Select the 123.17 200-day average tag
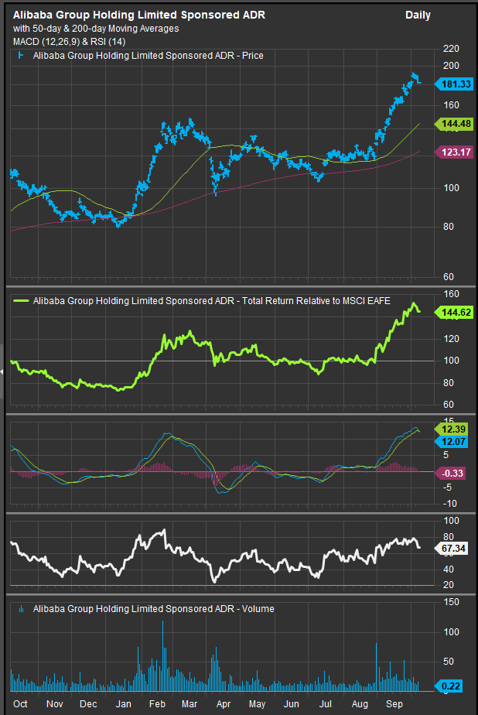 coord(455,152)
